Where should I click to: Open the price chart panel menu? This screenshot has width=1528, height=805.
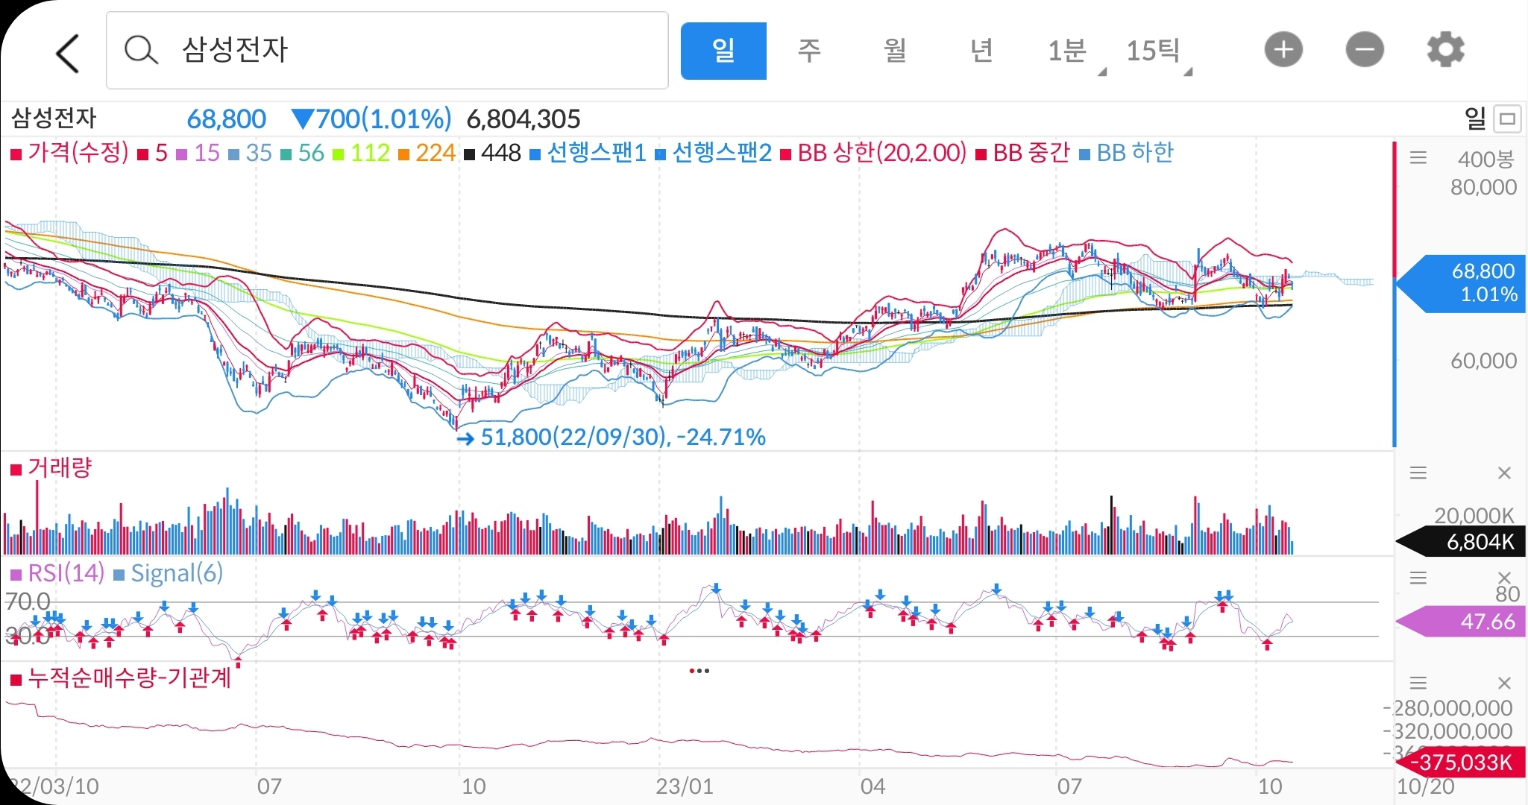[x=1418, y=157]
